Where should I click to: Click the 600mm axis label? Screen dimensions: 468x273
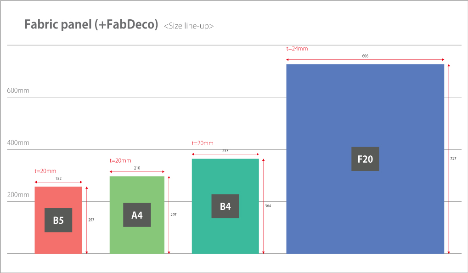click(18, 91)
